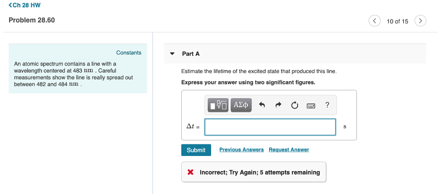Click the '10 of 15' counter
The image size is (443, 194).
(397, 22)
